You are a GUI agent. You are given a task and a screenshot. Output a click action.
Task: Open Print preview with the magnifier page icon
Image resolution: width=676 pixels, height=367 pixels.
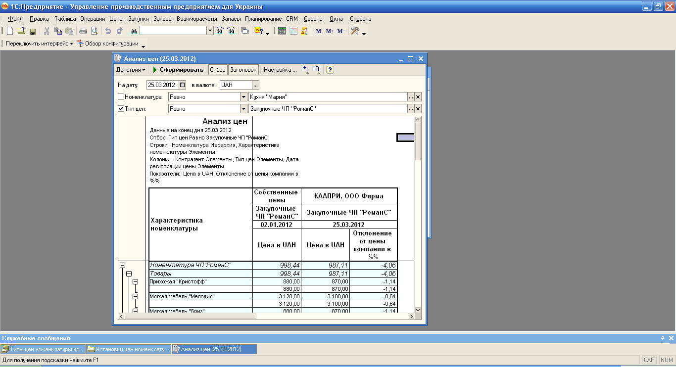95,31
